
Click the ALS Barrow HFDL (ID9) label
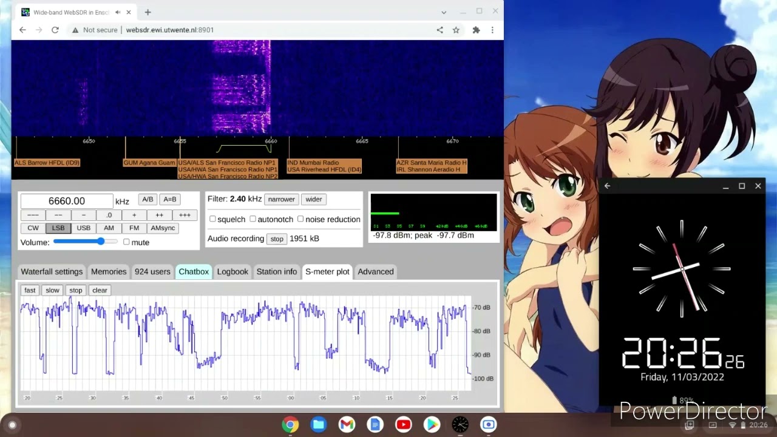(x=47, y=163)
